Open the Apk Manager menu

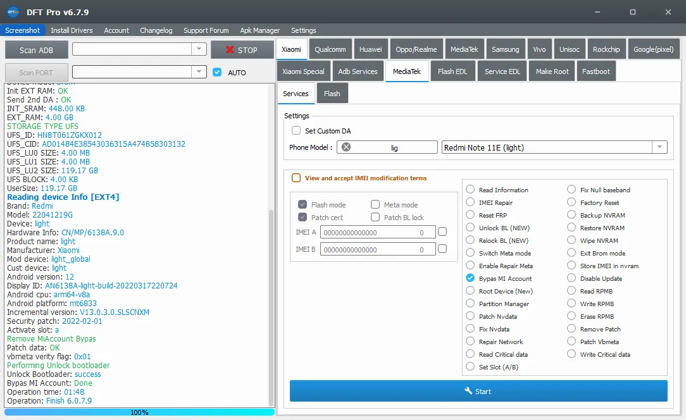pyautogui.click(x=259, y=30)
